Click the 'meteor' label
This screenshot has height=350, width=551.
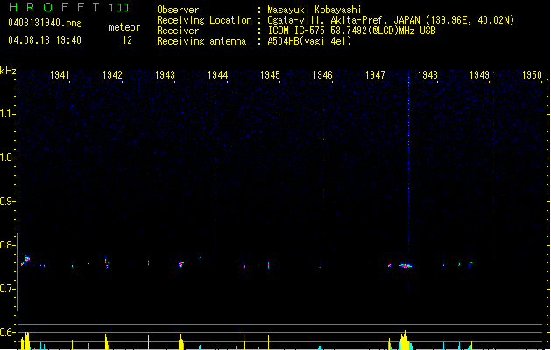(x=124, y=27)
